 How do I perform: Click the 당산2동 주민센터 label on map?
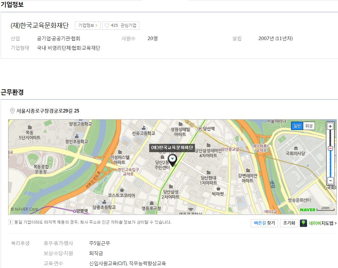pos(162,165)
